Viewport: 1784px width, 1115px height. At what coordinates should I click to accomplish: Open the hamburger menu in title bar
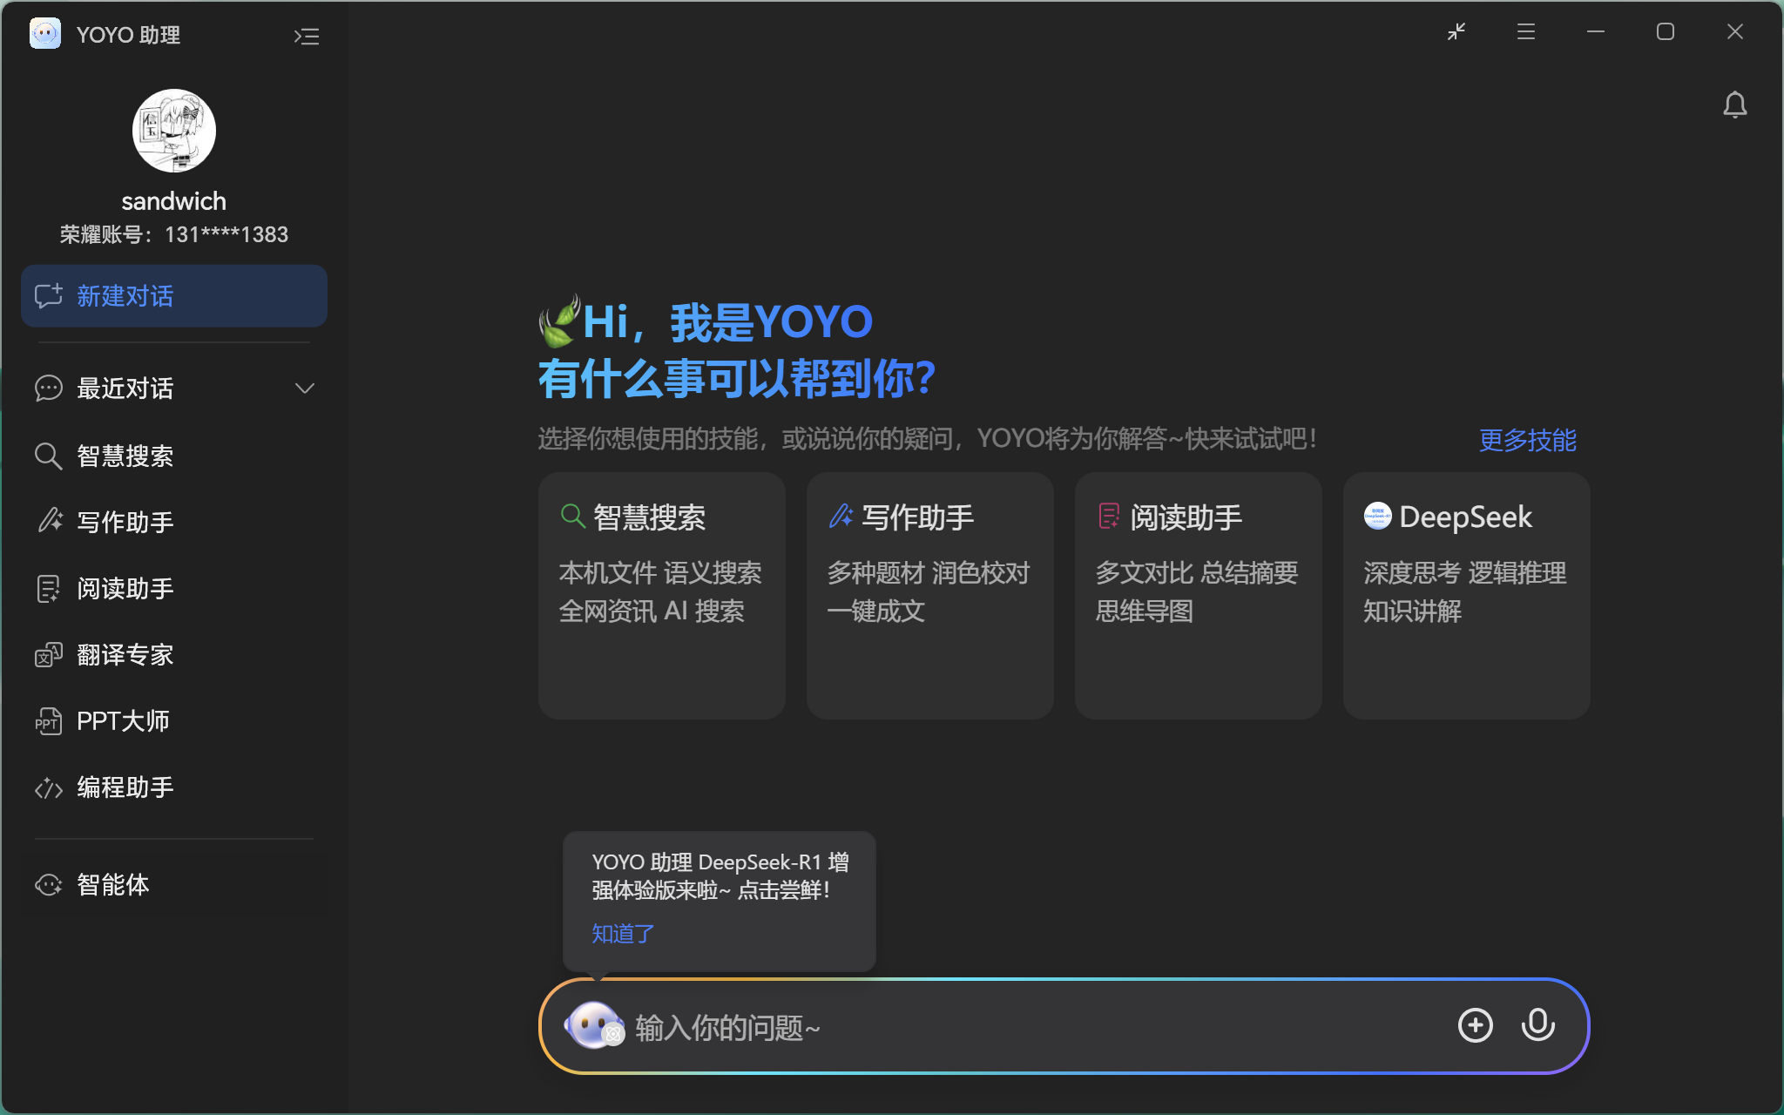1526,32
